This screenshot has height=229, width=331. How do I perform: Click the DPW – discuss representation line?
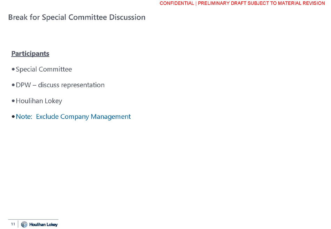(x=60, y=85)
